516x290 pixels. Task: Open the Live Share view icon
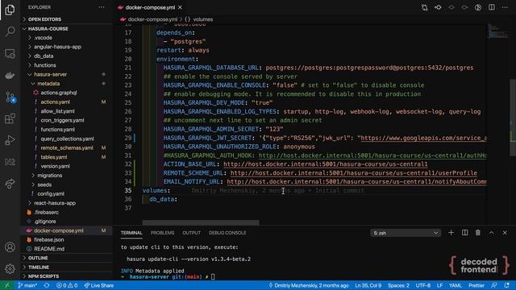(x=10, y=184)
